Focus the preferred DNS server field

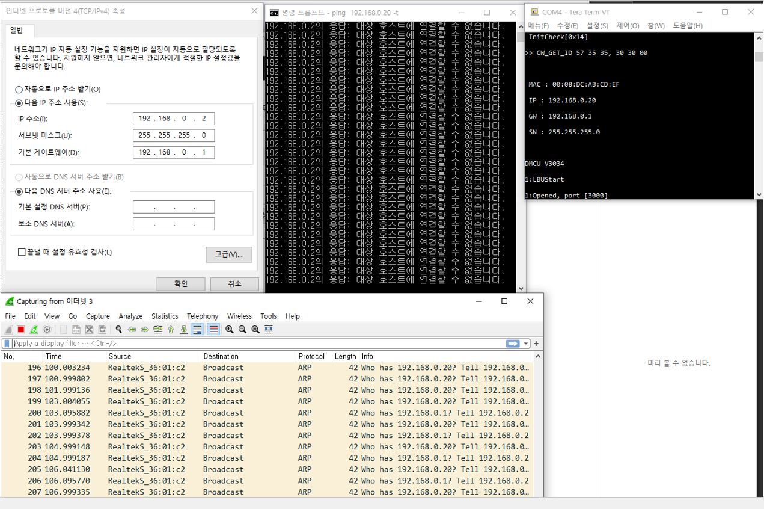174,207
